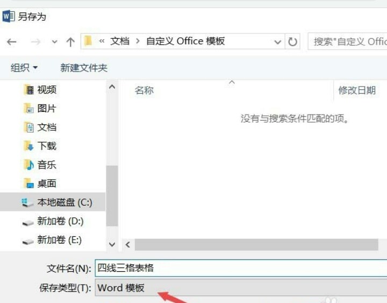Expand recent locations dropdown arrow

pos(54,42)
